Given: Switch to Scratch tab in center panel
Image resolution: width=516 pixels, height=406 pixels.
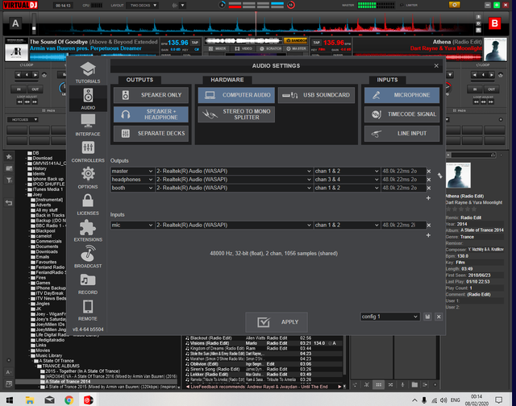Looking at the screenshot, I should click(270, 48).
